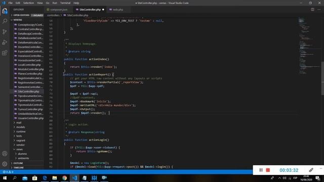Expand the Open Editors section
Image resolution: width=324 pixels, height=182 pixels.
pos(27,15)
